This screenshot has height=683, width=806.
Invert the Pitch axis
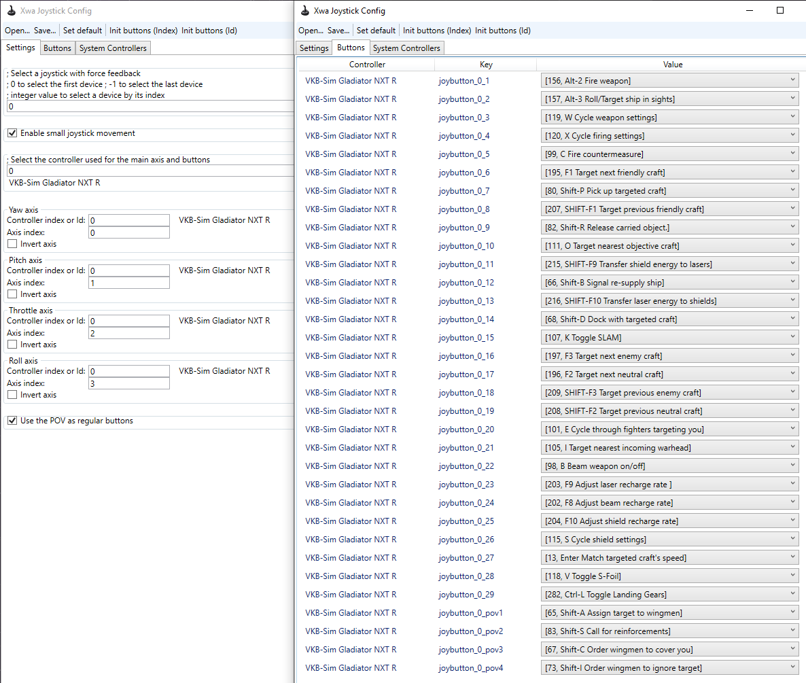12,294
